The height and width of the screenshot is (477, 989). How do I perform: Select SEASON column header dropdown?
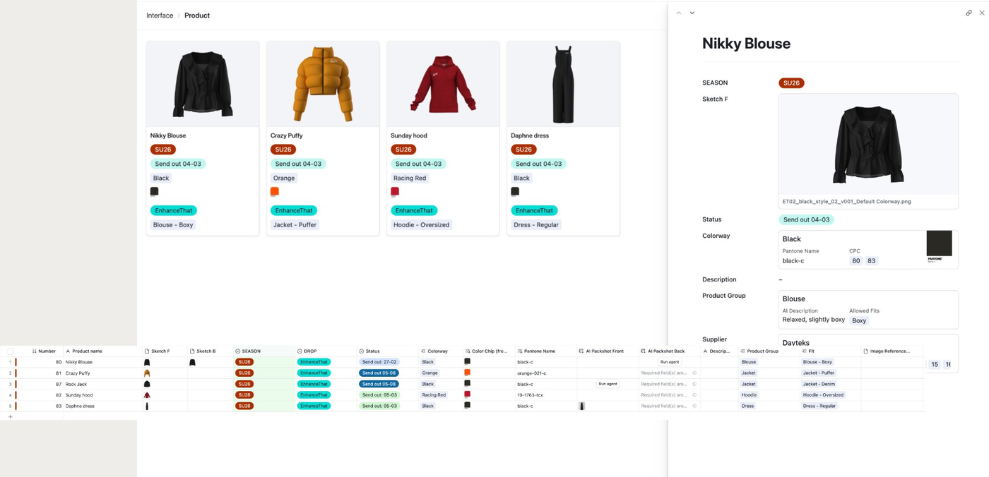click(x=251, y=351)
